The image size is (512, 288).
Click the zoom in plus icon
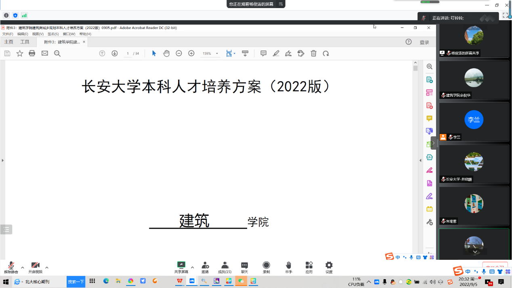tap(191, 54)
